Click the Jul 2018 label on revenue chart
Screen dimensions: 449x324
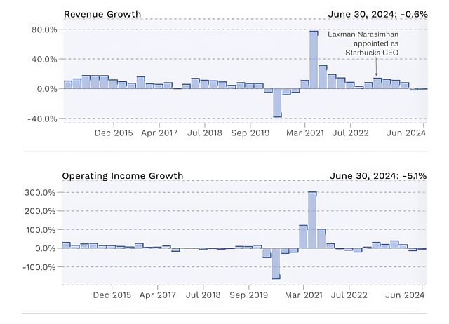[x=204, y=133]
